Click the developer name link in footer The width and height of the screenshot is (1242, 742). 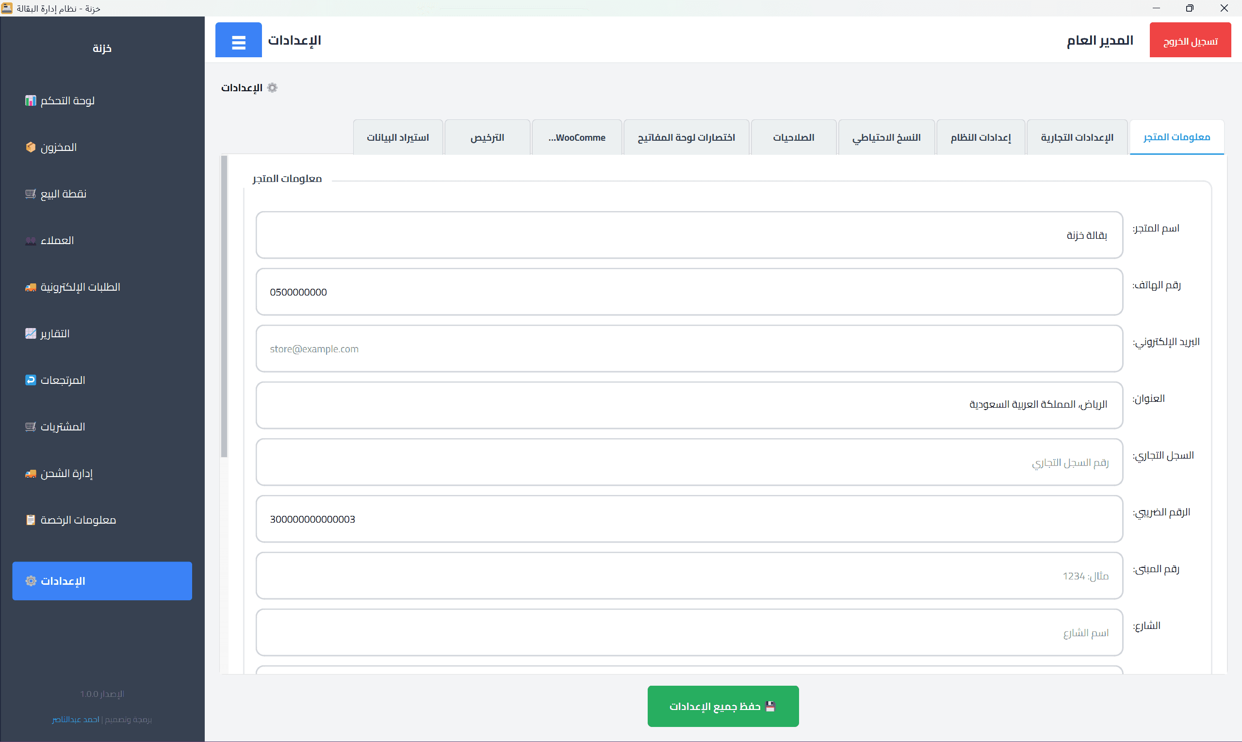pos(76,720)
